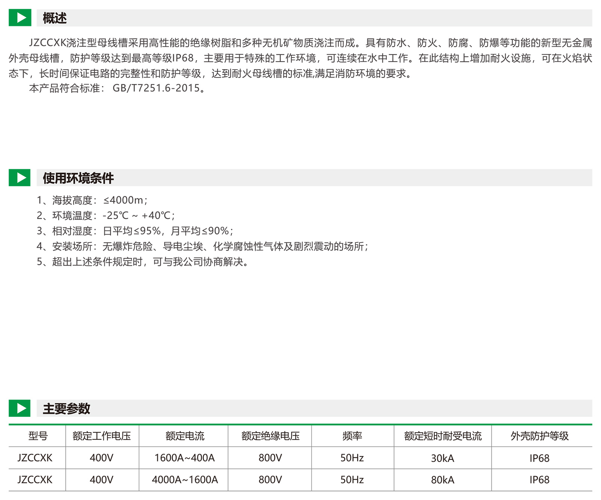Click the 额定短时耐受电流 column header
Viewport: 601px width, 500px height.
442,436
